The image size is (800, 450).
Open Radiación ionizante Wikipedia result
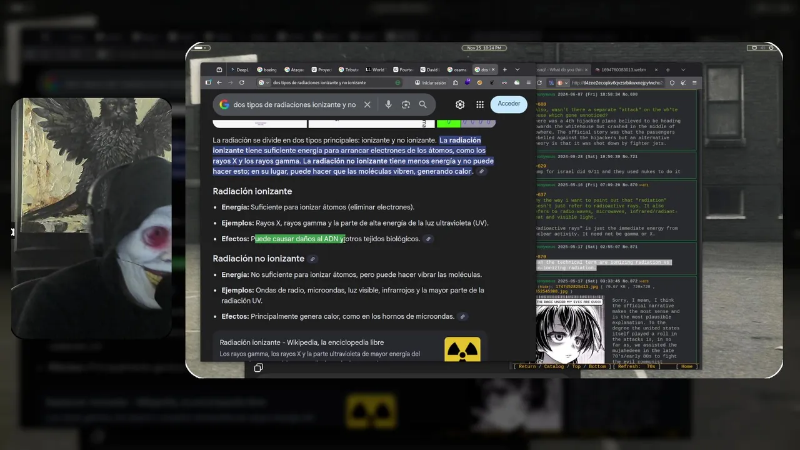(302, 342)
